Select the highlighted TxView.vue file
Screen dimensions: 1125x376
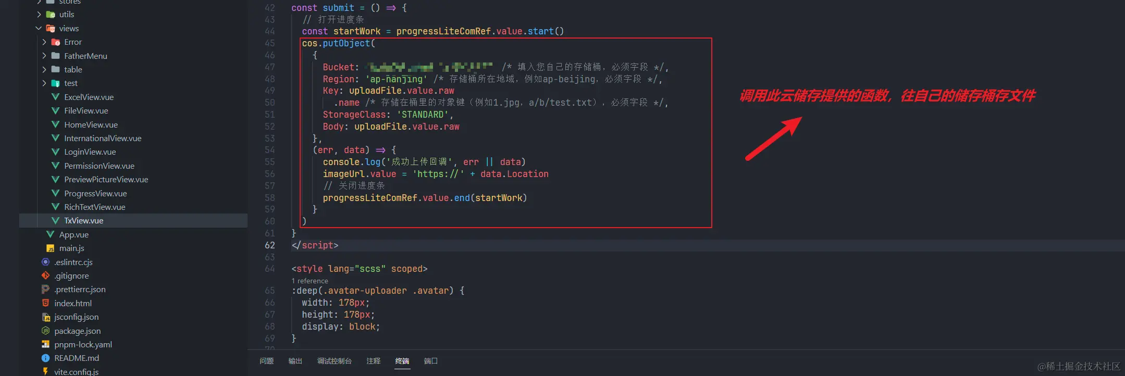(x=83, y=220)
